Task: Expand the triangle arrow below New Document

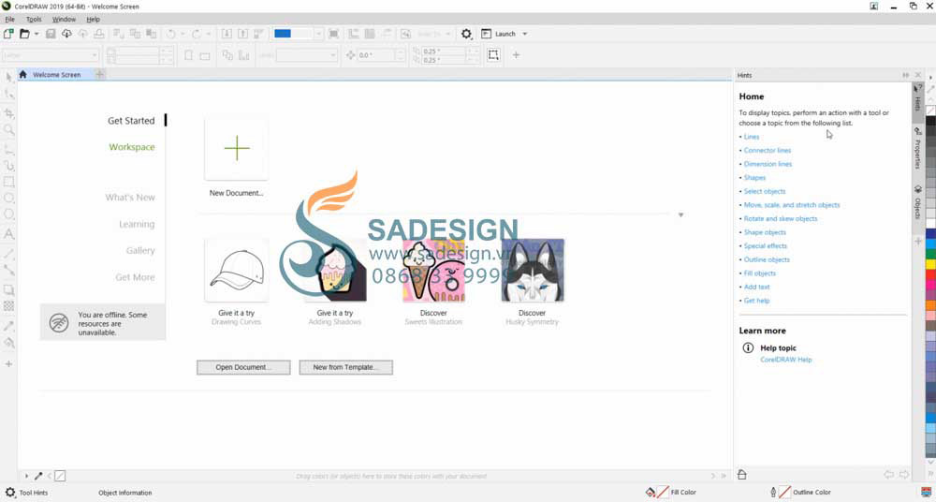Action: [680, 215]
